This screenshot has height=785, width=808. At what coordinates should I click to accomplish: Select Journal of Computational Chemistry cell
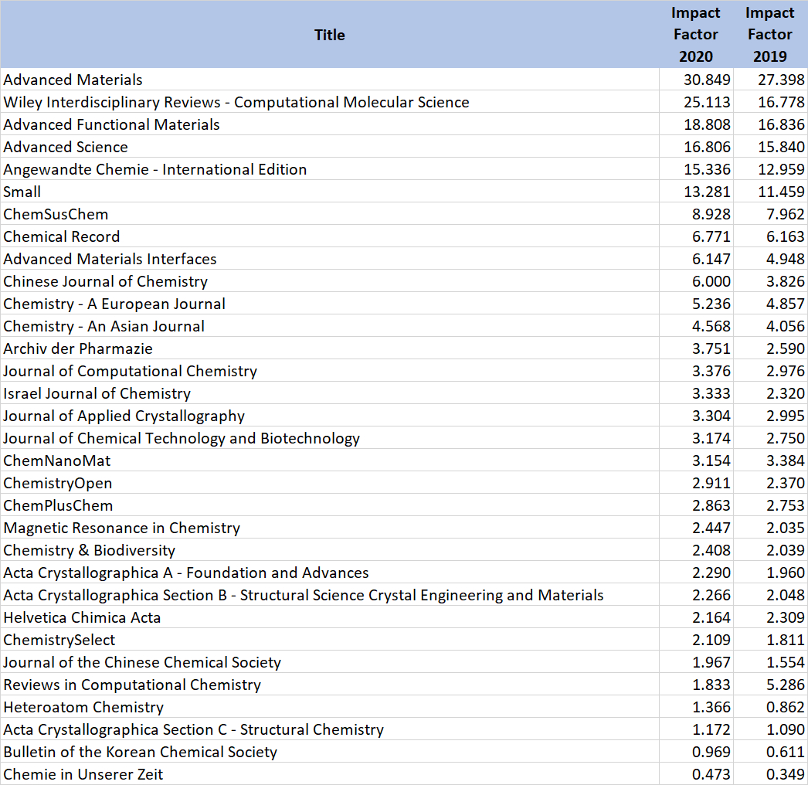pos(131,371)
